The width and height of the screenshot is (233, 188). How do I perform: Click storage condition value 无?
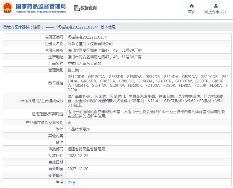click(69, 123)
